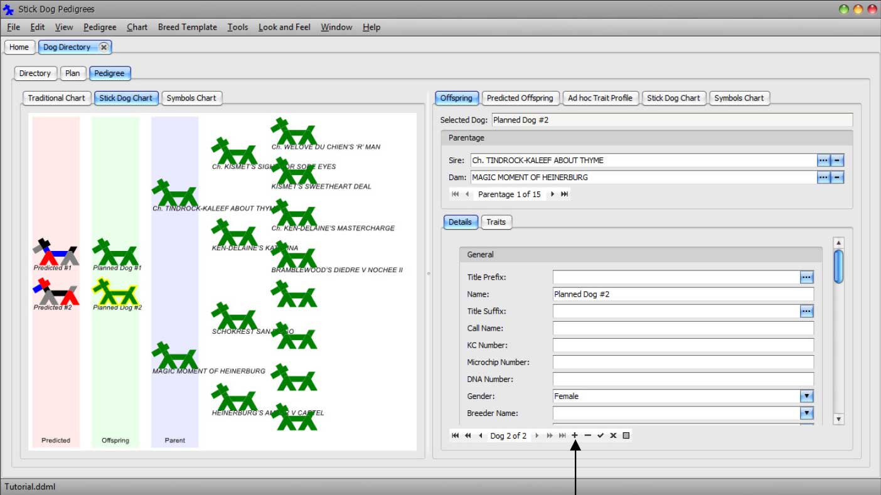Screen dimensions: 881x495
Task: Close the Dog Directory tab
Action: [104, 47]
